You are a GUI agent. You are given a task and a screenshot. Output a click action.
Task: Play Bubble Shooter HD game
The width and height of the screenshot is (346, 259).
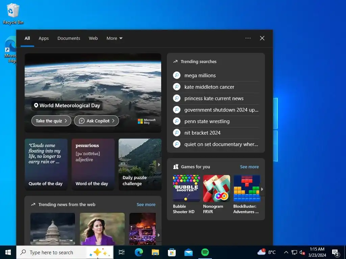[186, 194]
